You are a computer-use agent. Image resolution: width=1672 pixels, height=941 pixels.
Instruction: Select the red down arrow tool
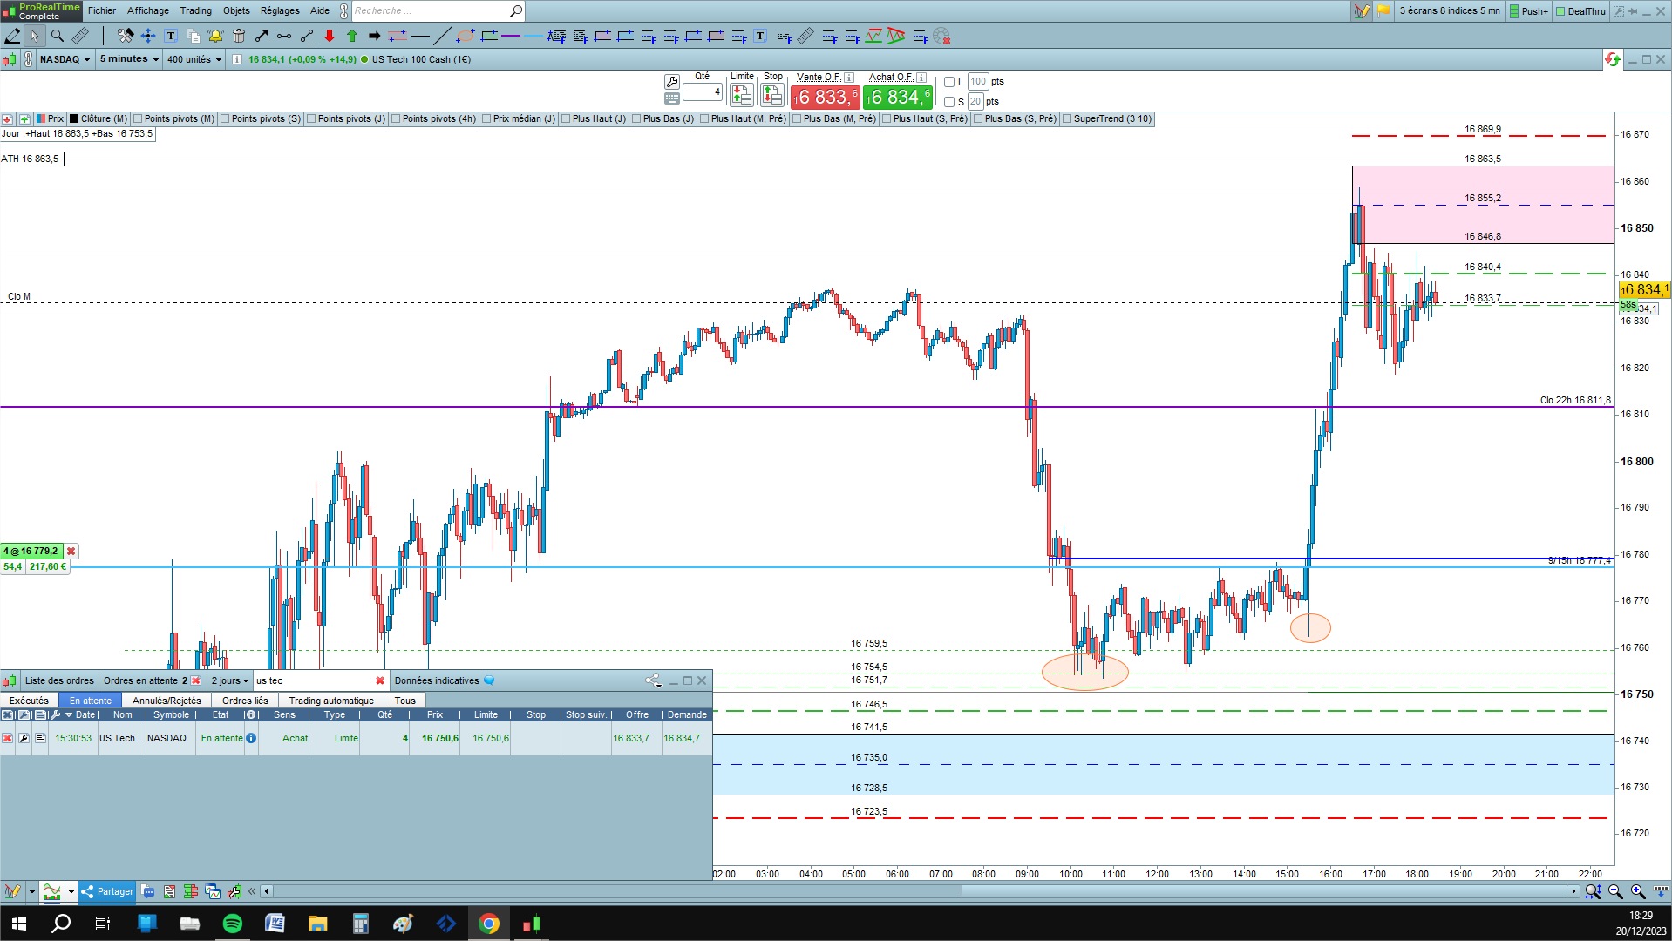330,36
